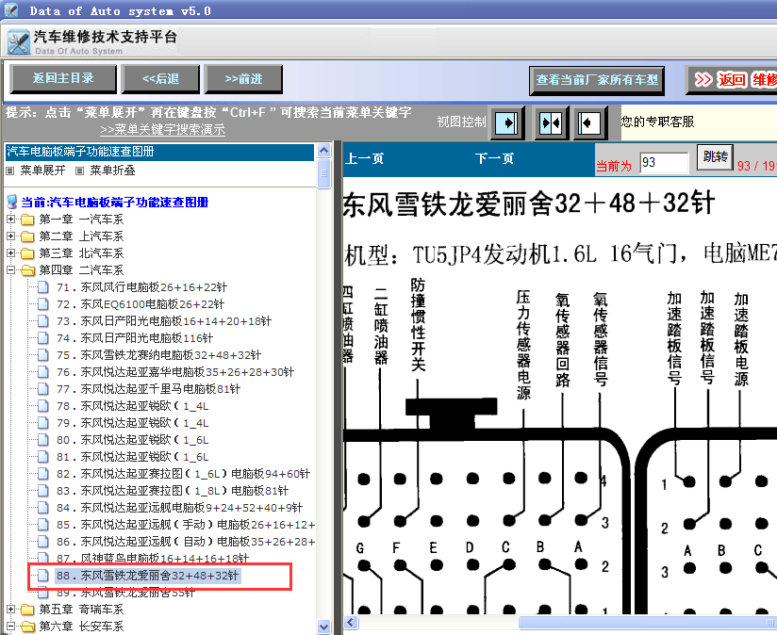The width and height of the screenshot is (777, 635).
Task: Open the 菜单关键字搜索演示 link
Action: point(162,130)
